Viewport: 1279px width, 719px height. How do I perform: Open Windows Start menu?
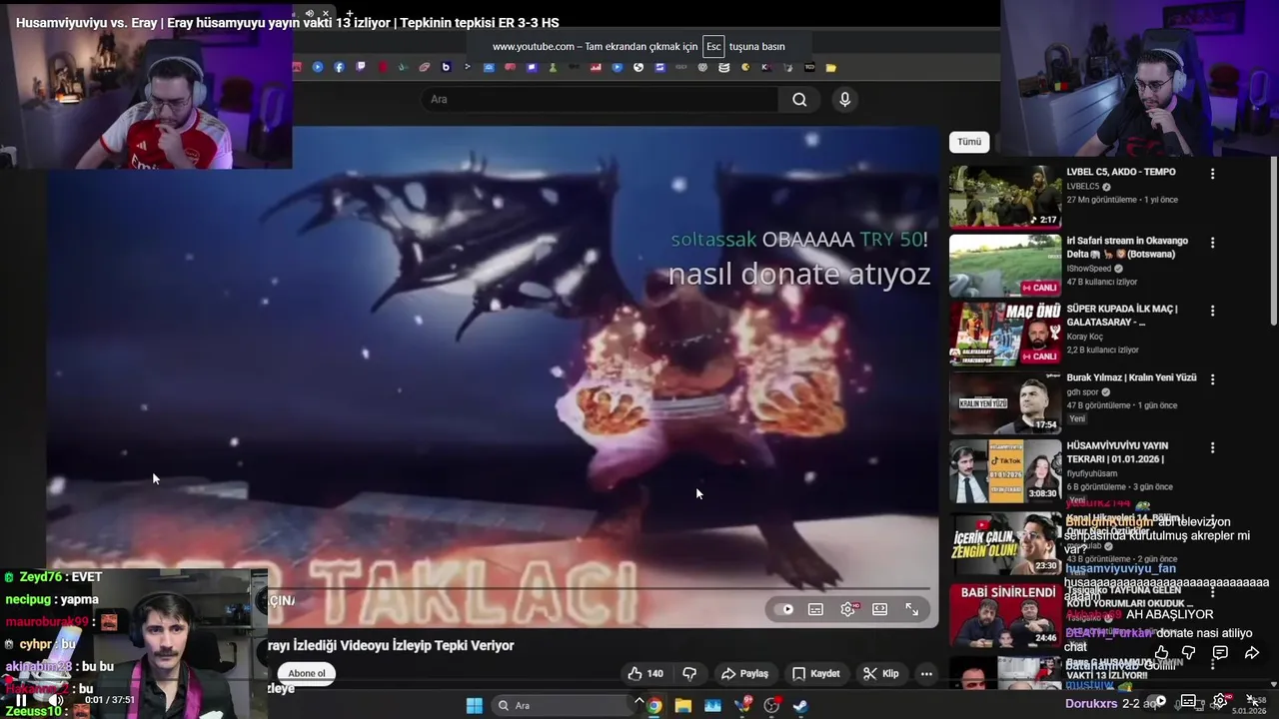pyautogui.click(x=475, y=705)
